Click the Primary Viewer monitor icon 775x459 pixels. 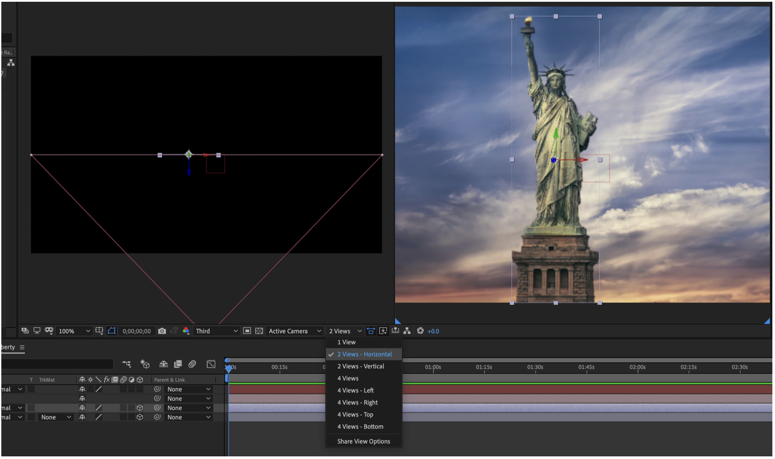[37, 331]
